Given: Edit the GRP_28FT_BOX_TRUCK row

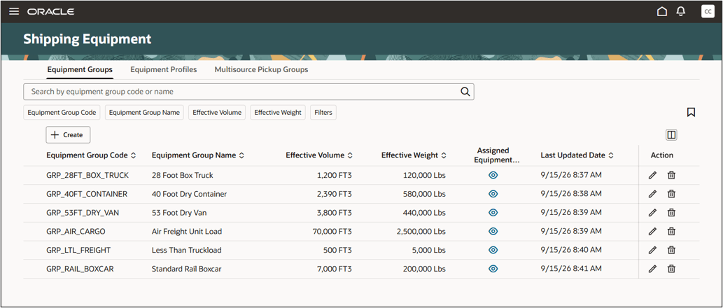Looking at the screenshot, I should [x=652, y=175].
